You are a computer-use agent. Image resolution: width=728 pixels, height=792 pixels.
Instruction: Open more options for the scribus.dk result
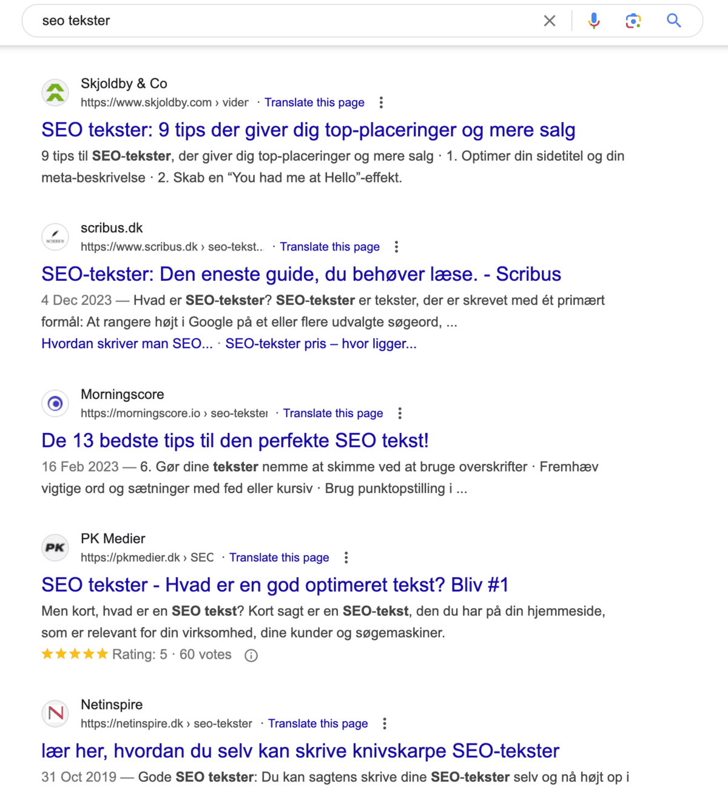[396, 247]
